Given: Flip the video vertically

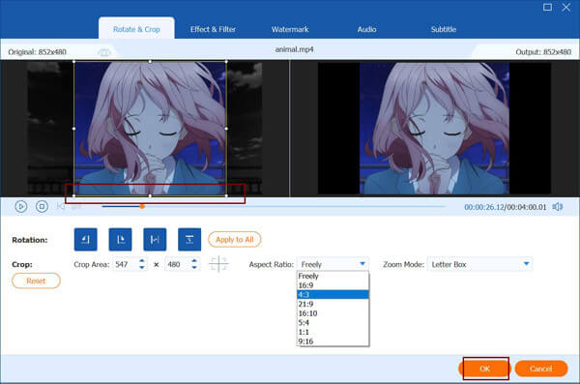Looking at the screenshot, I should click(189, 240).
